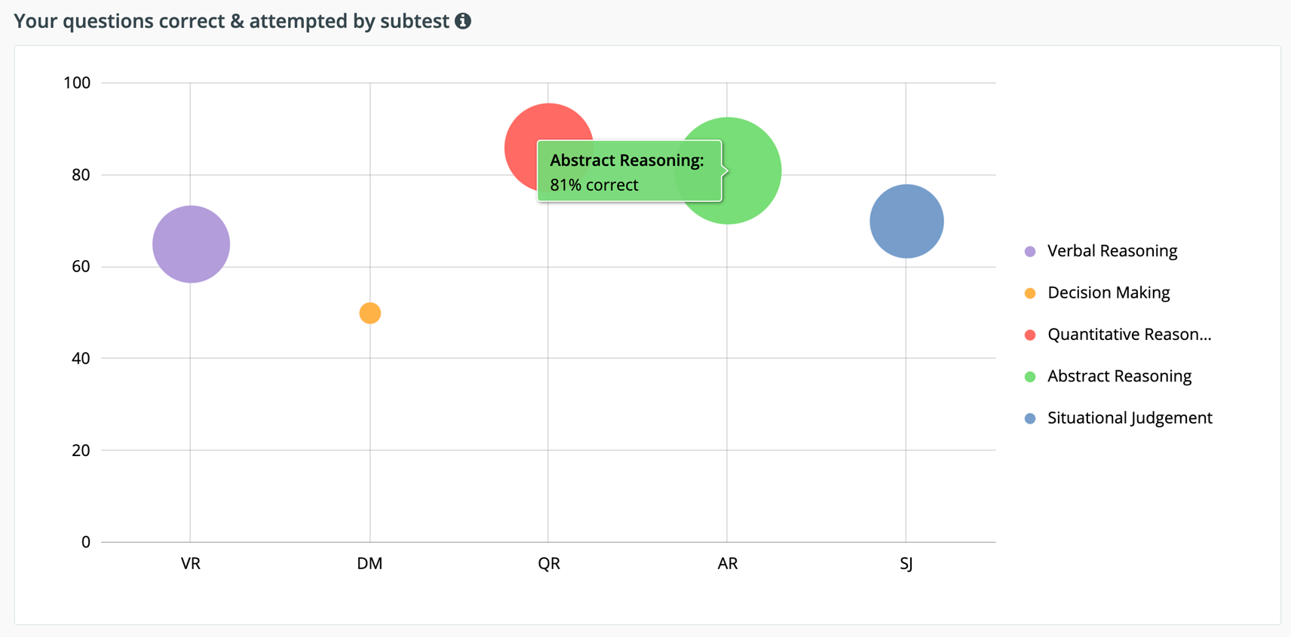The image size is (1291, 637).
Task: Toggle Abstract Reasoning legend label
Action: (1119, 376)
